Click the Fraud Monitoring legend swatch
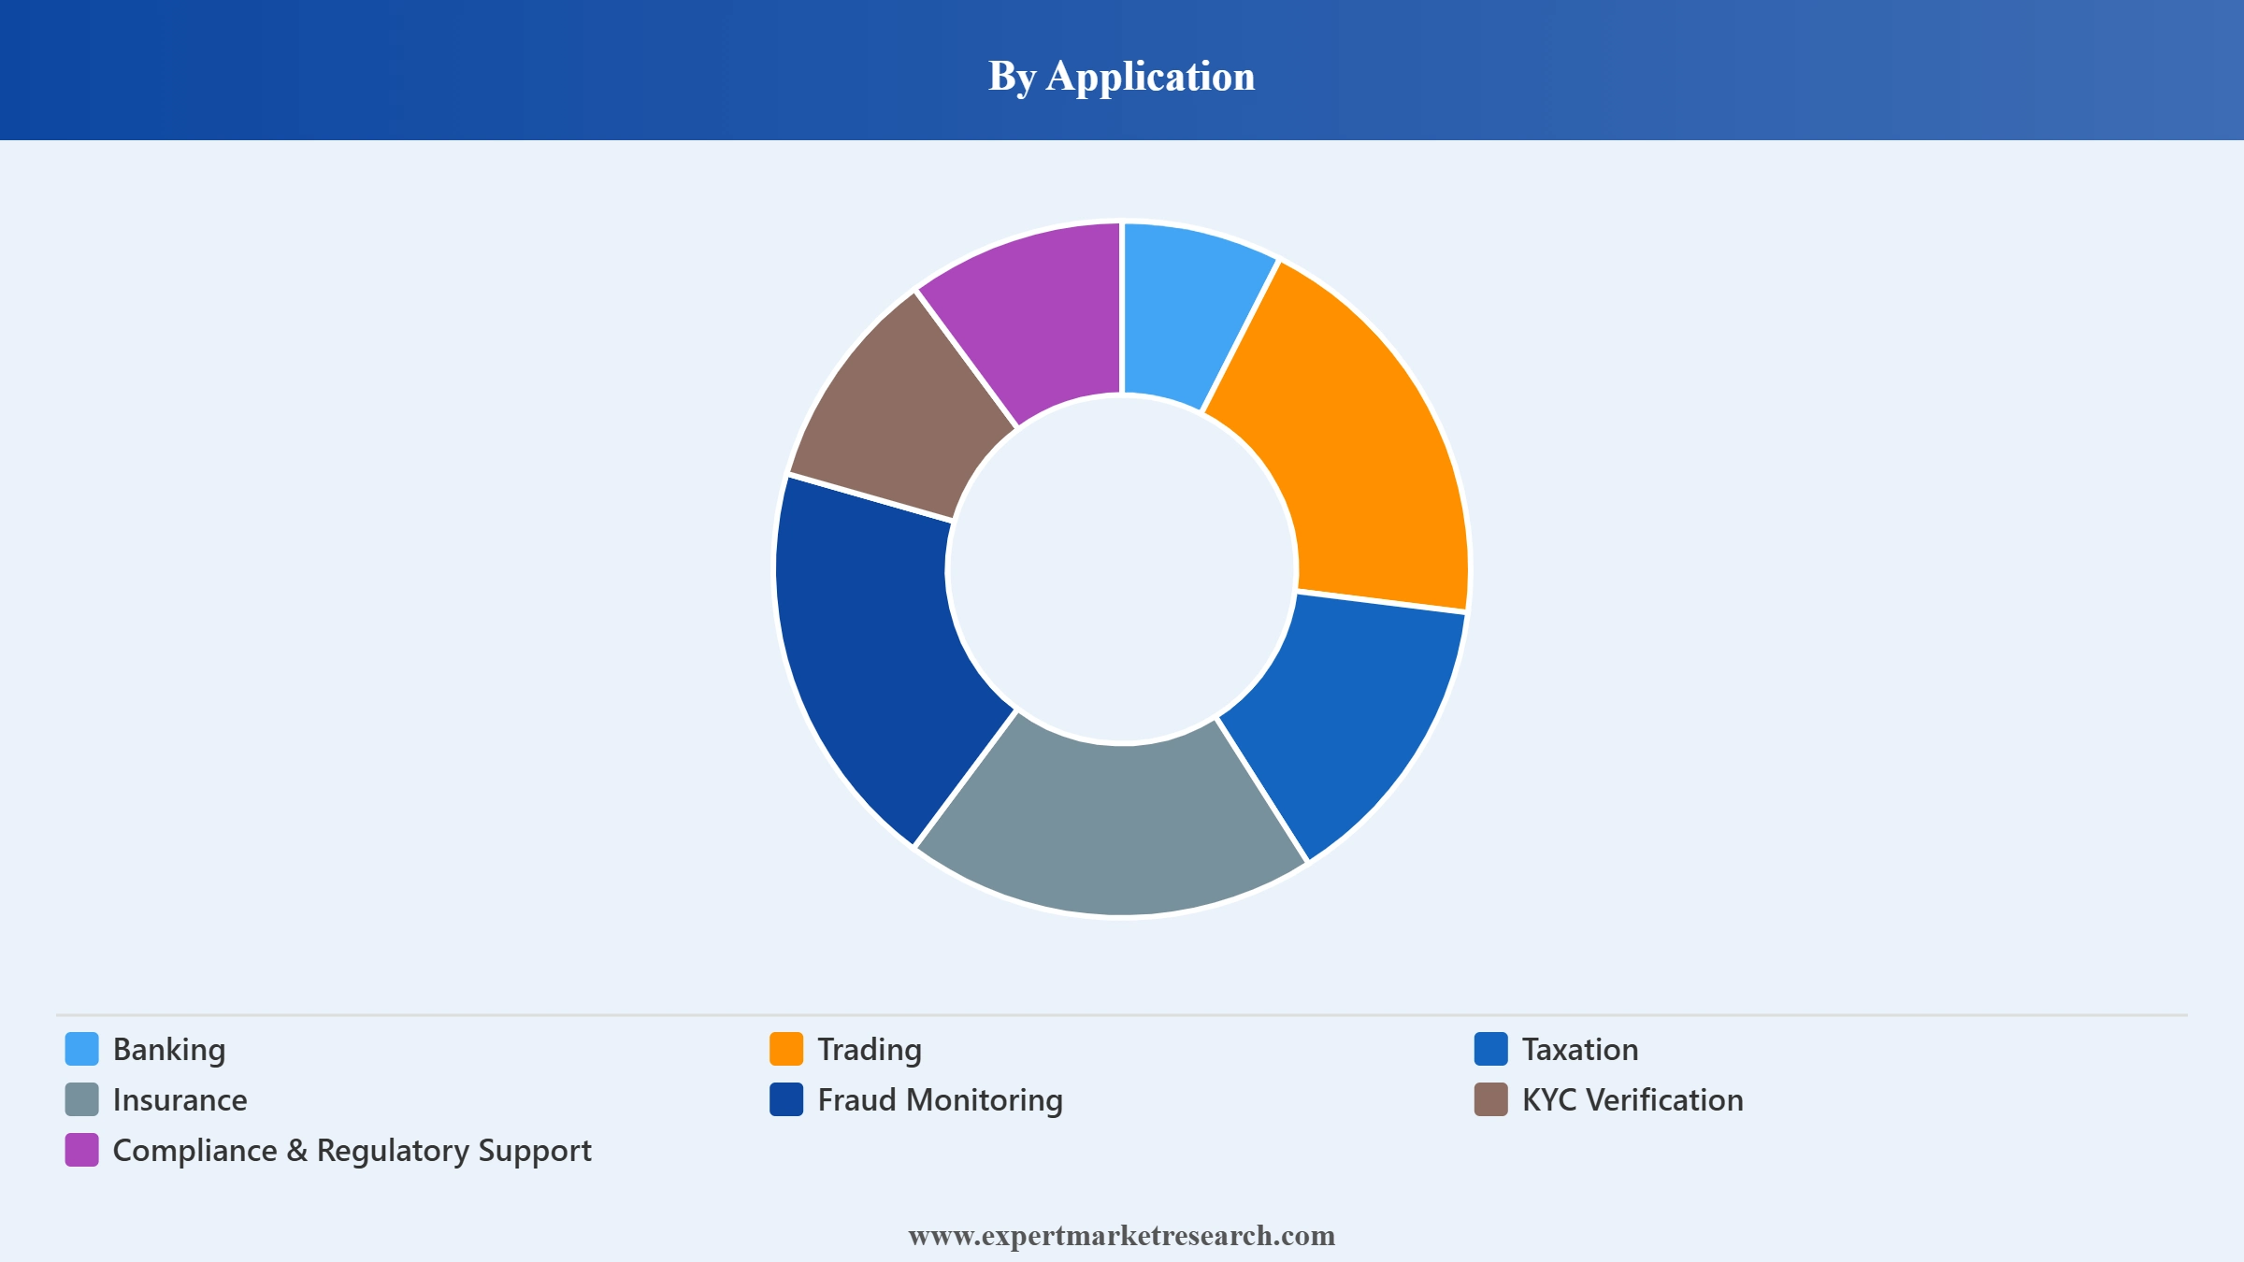The image size is (2244, 1262). 786,1099
